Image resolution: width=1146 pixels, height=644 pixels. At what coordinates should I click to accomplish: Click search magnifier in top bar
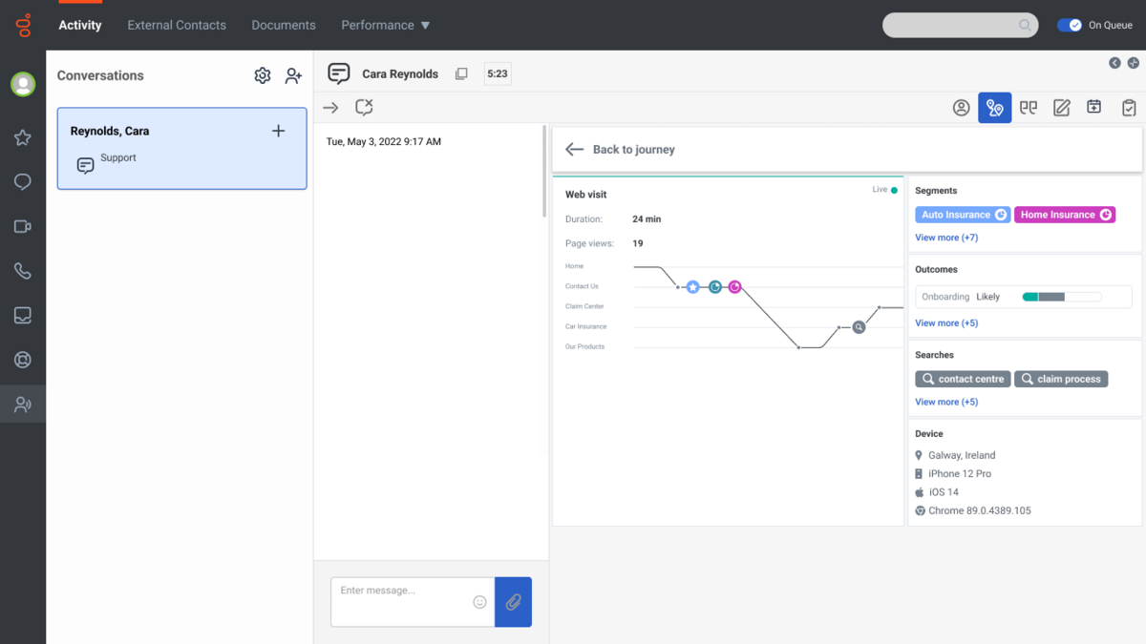pos(1025,25)
